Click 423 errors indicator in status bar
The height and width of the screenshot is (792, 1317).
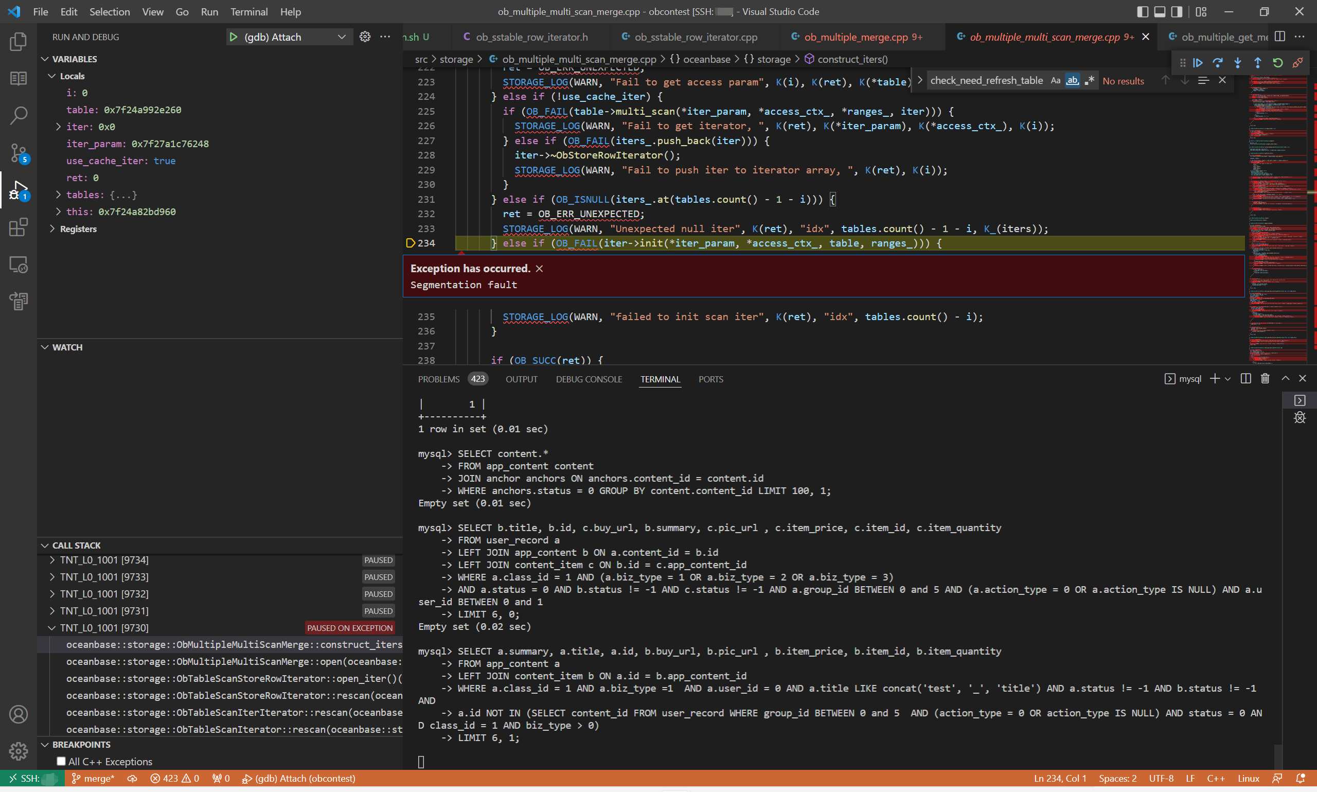point(174,778)
